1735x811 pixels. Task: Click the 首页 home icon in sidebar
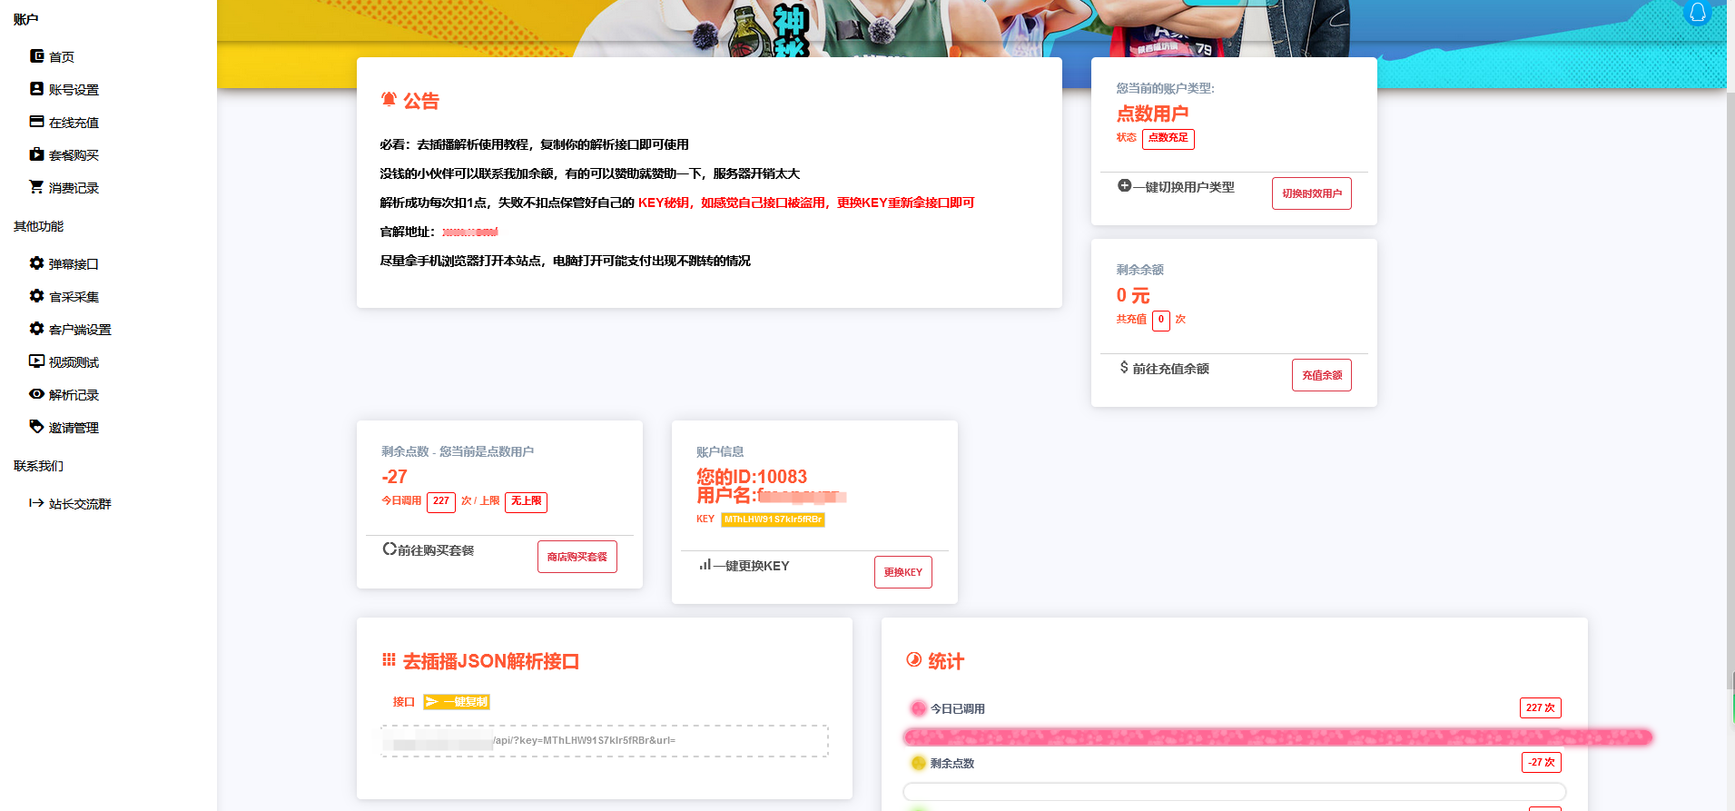pos(36,56)
